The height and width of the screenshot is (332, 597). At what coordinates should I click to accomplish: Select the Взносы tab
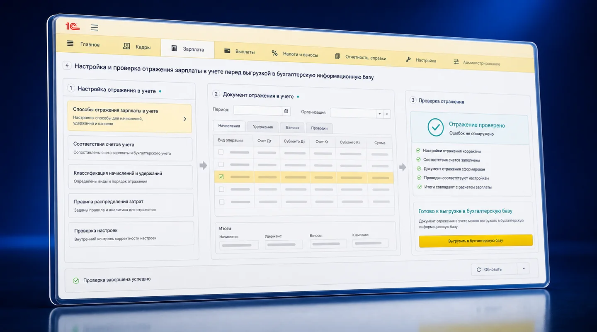tap(292, 128)
